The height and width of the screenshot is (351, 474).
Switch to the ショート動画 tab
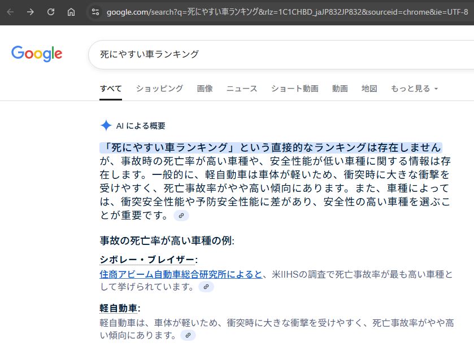point(295,89)
